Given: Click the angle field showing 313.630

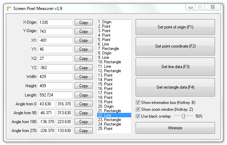Looking at the screenshot, I should pos(65,113).
